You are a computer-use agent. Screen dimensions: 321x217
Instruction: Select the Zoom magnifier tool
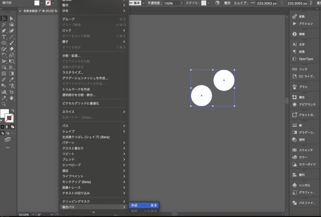(x=4, y=104)
